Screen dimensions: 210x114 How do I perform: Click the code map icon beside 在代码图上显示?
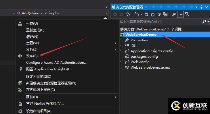tap(20, 90)
